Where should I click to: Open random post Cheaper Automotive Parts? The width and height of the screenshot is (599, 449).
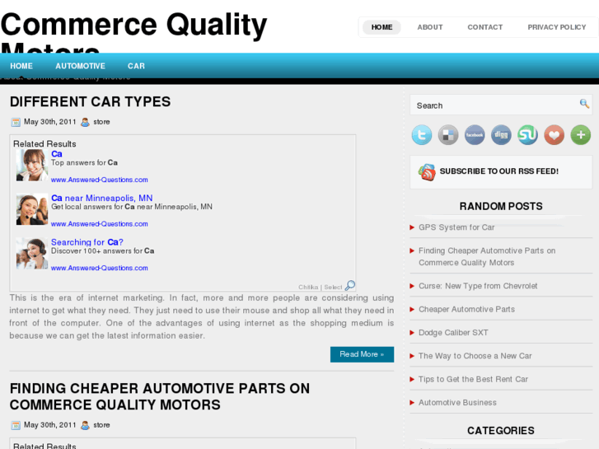point(467,309)
